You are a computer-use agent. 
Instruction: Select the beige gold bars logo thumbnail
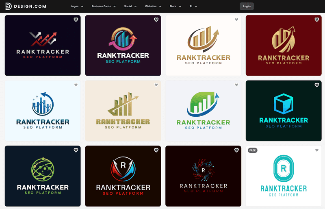tap(123, 111)
